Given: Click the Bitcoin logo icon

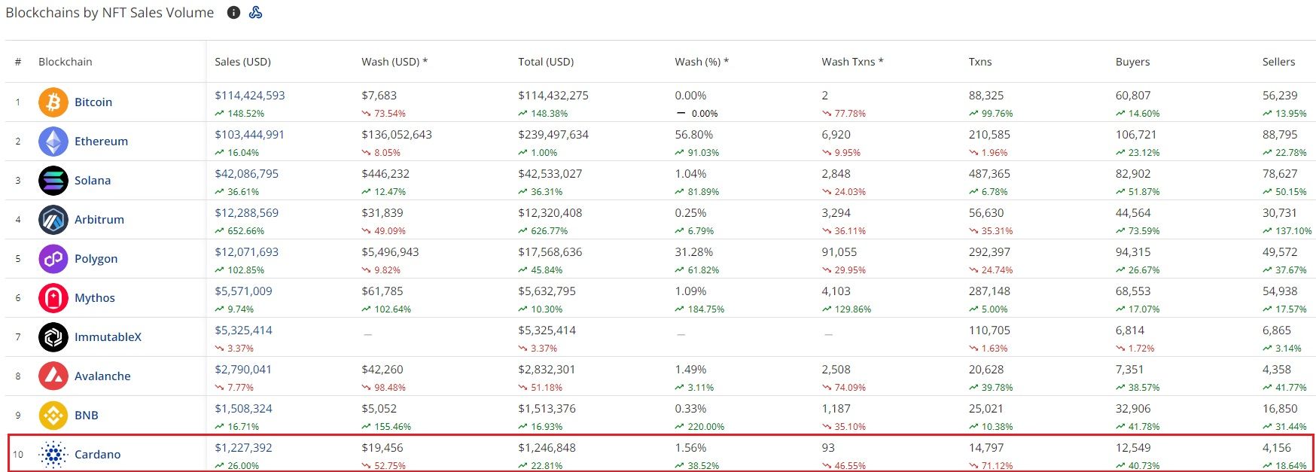Looking at the screenshot, I should (x=53, y=102).
